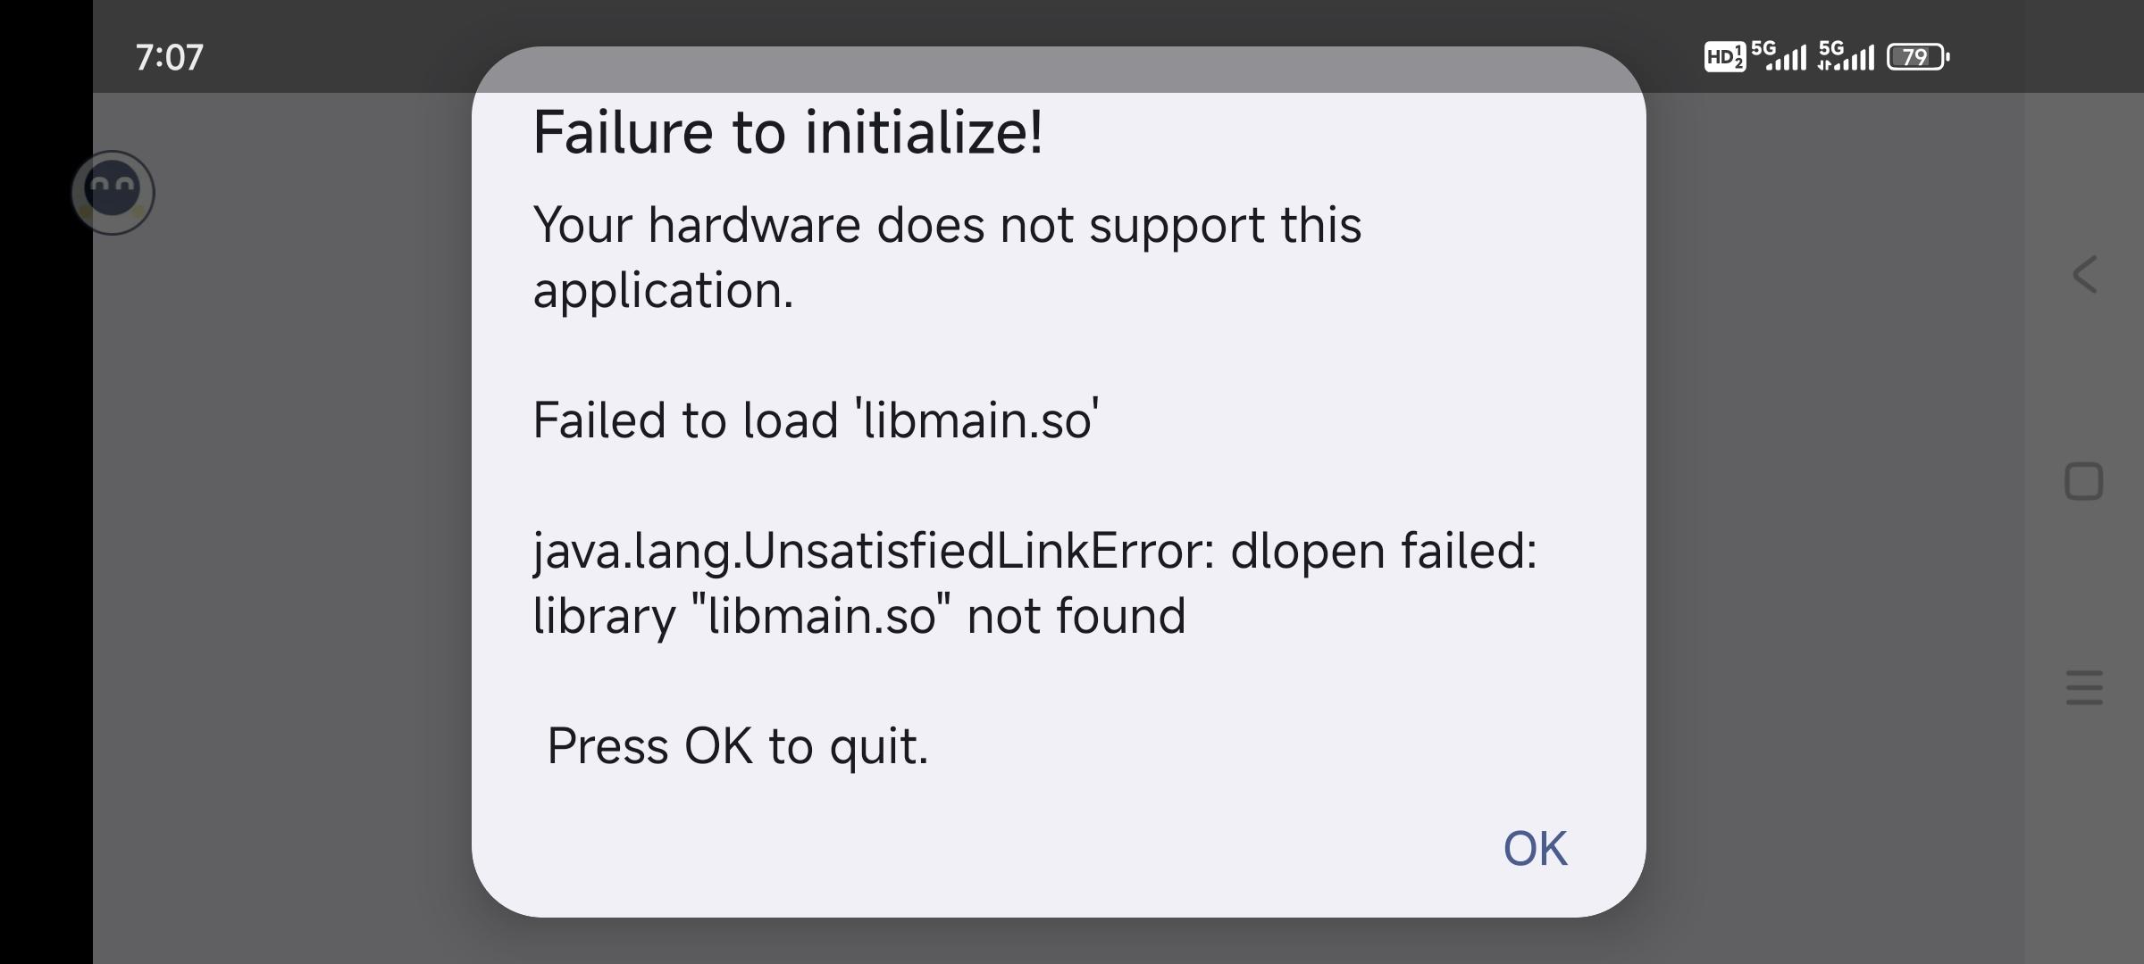Tap the battery icon showing 79
2144x964 pixels.
pyautogui.click(x=1917, y=57)
